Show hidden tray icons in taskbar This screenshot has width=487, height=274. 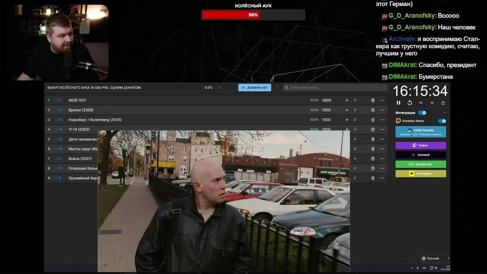412,268
